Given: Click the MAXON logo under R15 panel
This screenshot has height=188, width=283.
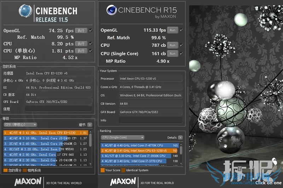Looking at the screenshot, I should [123, 181].
